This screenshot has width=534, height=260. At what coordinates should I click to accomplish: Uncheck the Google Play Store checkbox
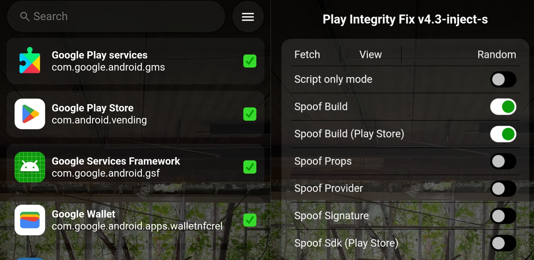click(250, 114)
